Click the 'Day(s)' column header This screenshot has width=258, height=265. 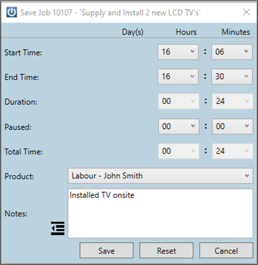[x=132, y=32]
